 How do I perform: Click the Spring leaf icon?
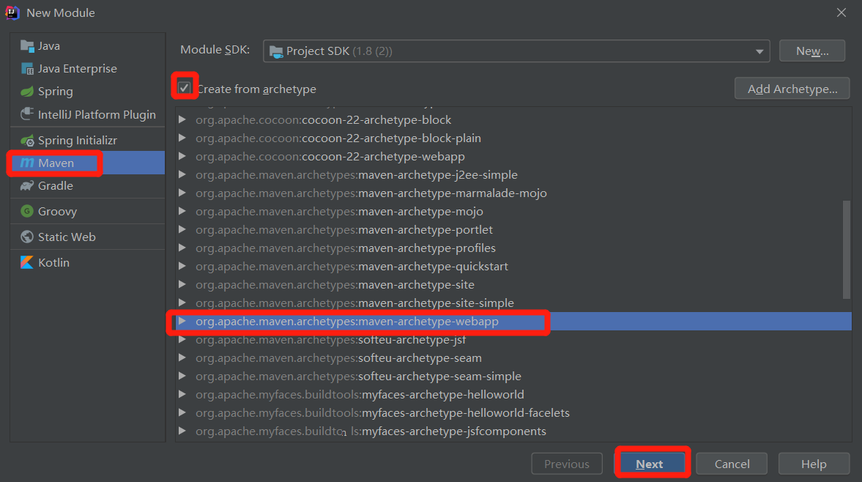pos(27,92)
